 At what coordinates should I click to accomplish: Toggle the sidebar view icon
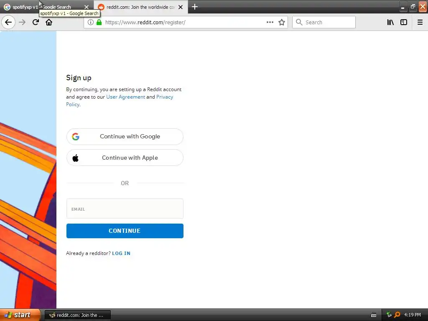pos(404,23)
